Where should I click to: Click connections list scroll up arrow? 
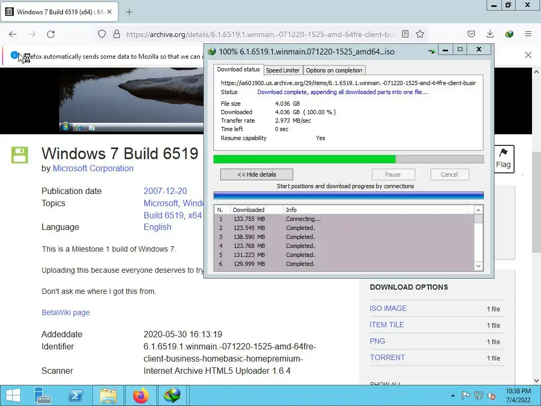478,210
